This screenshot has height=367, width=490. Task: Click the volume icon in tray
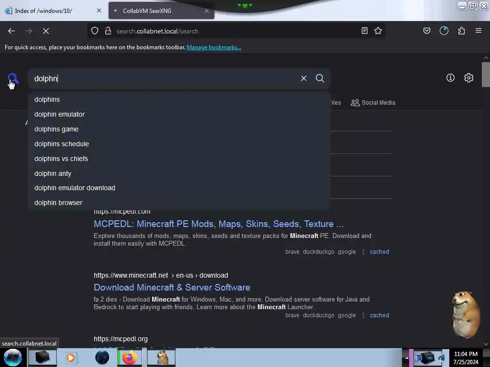[442, 357]
